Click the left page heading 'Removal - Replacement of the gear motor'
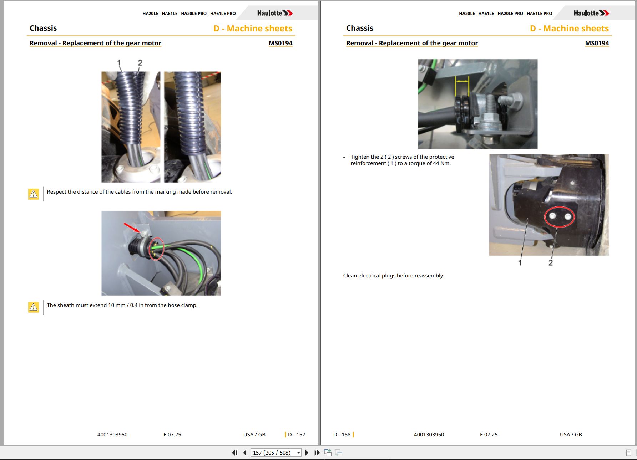The image size is (637, 460). pos(95,43)
